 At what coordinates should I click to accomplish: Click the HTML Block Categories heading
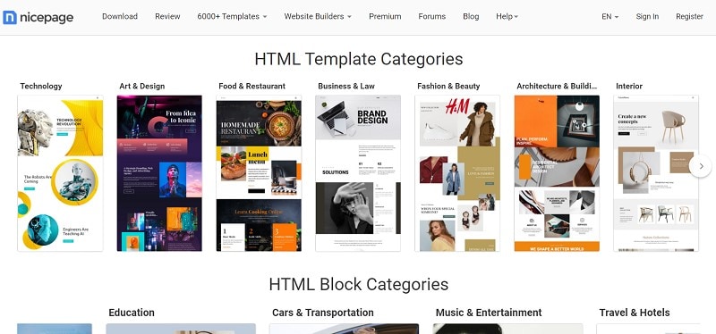click(x=359, y=284)
